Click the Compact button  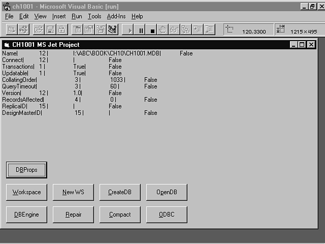pos(120,215)
